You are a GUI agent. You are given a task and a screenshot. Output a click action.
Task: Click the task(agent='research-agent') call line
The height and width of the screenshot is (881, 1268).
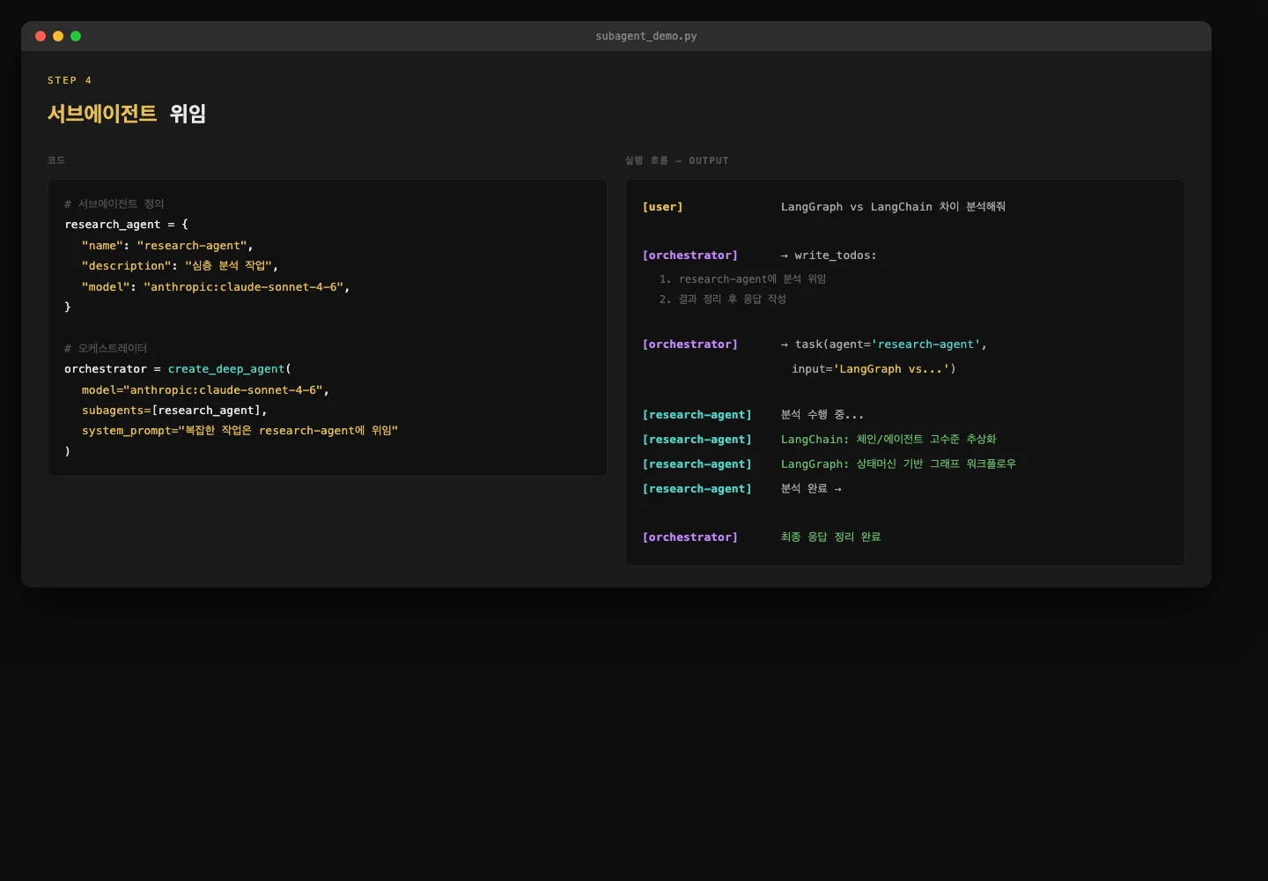[883, 344]
